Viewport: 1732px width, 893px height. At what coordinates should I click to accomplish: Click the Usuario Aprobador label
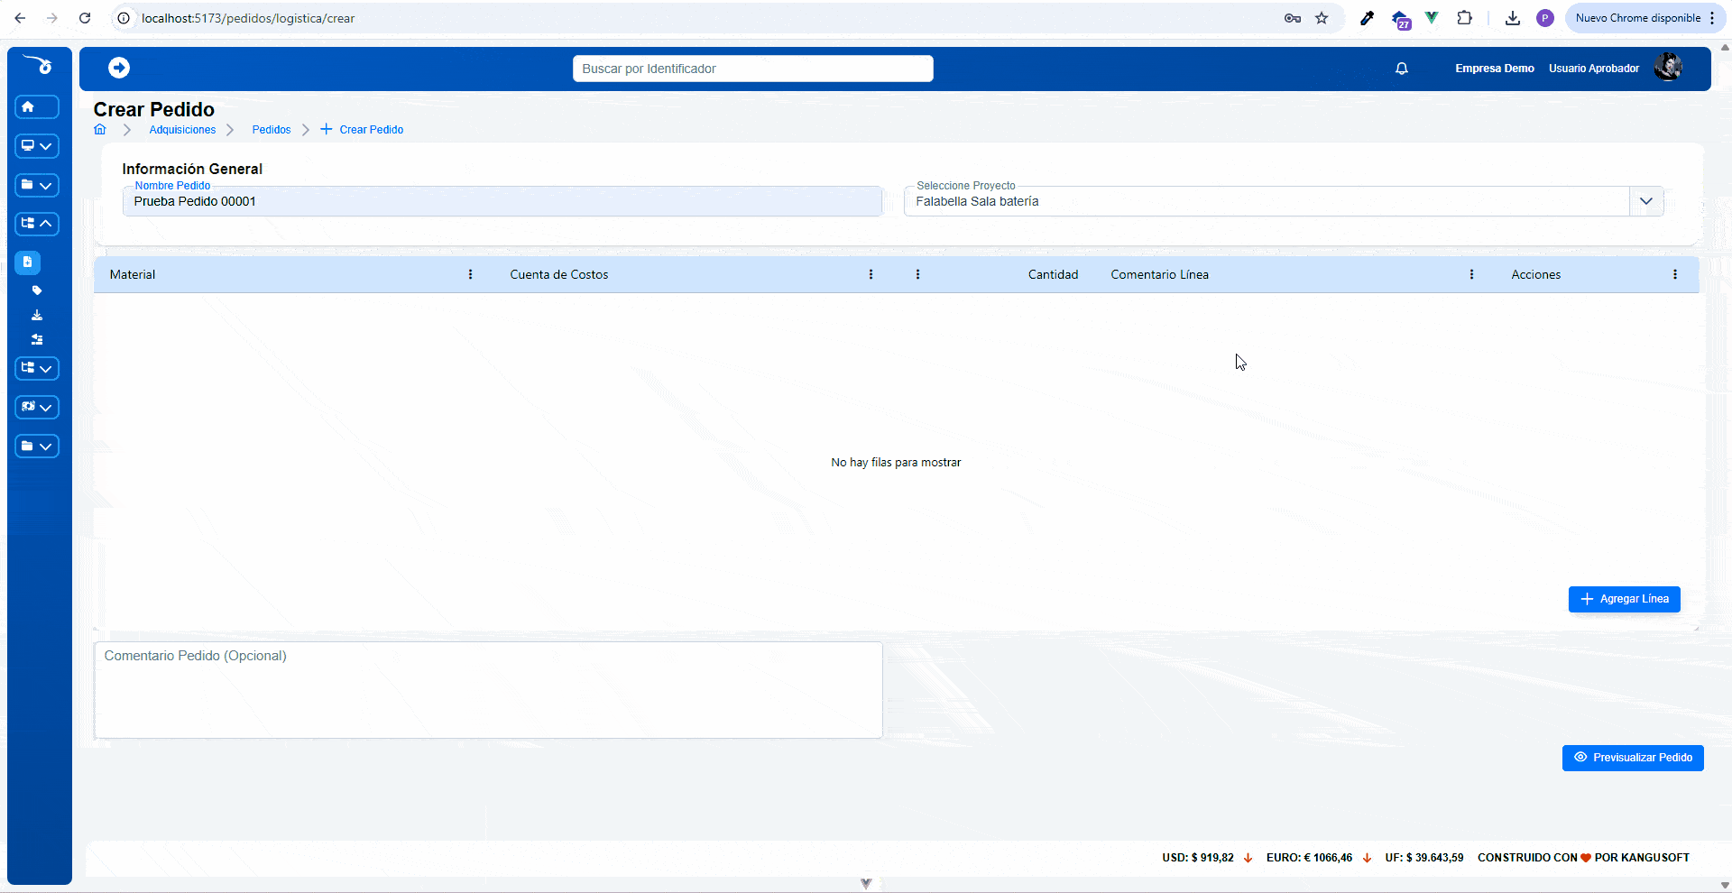[x=1594, y=69]
